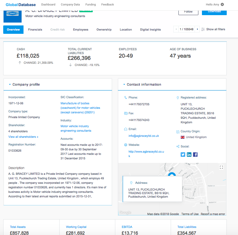Screen dimensions: 238x235
Task: Click the 47 years age value
Action: coord(180,56)
